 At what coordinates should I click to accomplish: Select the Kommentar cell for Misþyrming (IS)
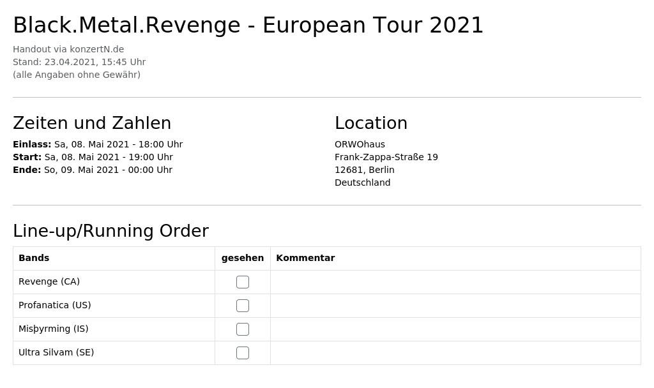click(455, 329)
